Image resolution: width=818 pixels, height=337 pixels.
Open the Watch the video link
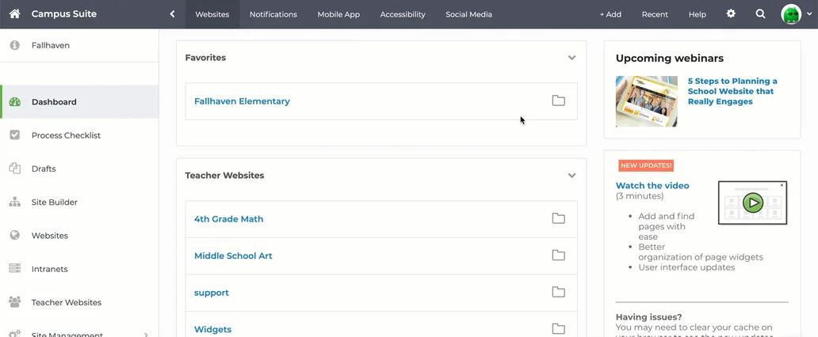tap(652, 186)
